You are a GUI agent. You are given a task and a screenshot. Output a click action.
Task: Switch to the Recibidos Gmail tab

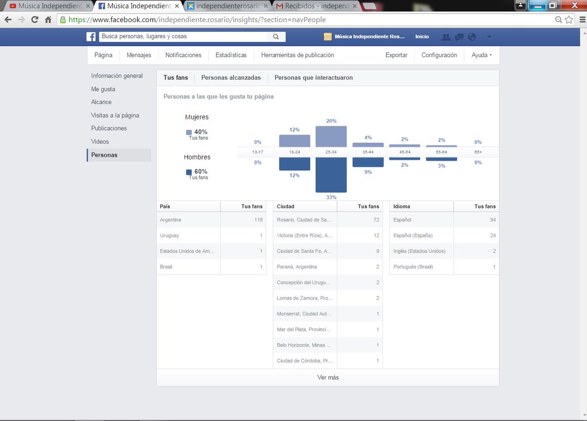[x=317, y=6]
